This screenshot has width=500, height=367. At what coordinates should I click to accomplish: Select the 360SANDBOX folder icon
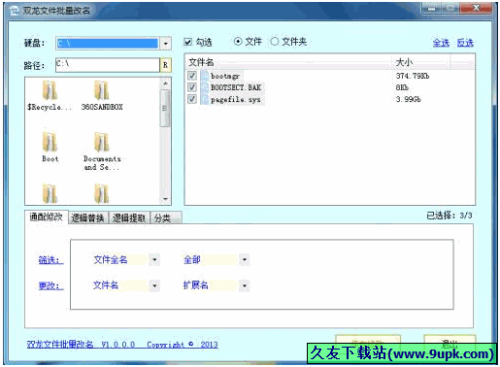coord(101,90)
